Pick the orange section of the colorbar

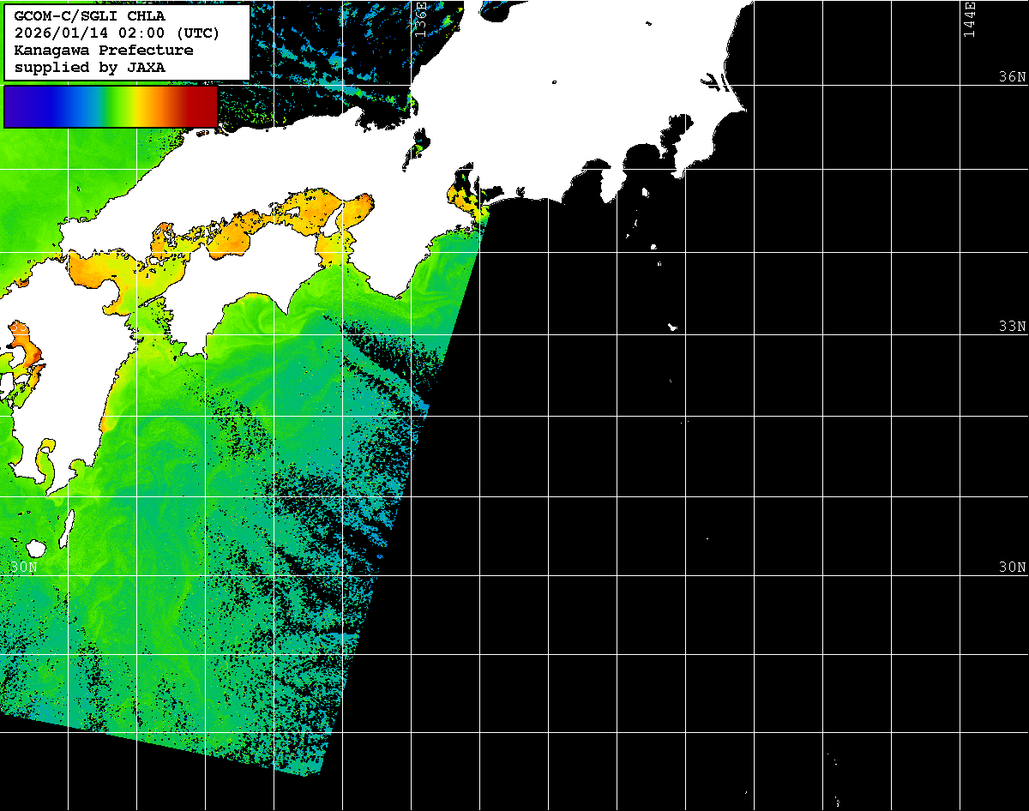click(x=154, y=106)
